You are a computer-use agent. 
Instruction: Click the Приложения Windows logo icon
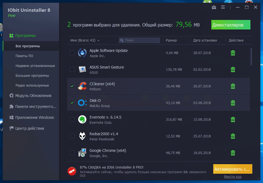tap(11, 117)
